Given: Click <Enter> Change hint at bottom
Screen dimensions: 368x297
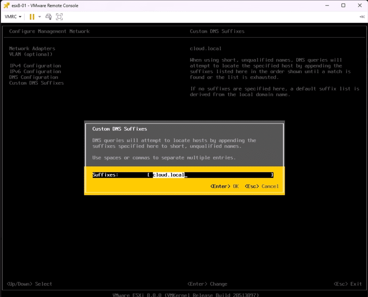Looking at the screenshot, I should (207, 284).
